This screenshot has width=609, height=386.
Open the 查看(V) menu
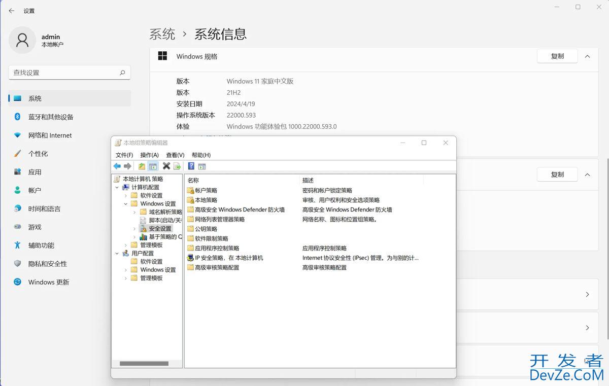(175, 155)
